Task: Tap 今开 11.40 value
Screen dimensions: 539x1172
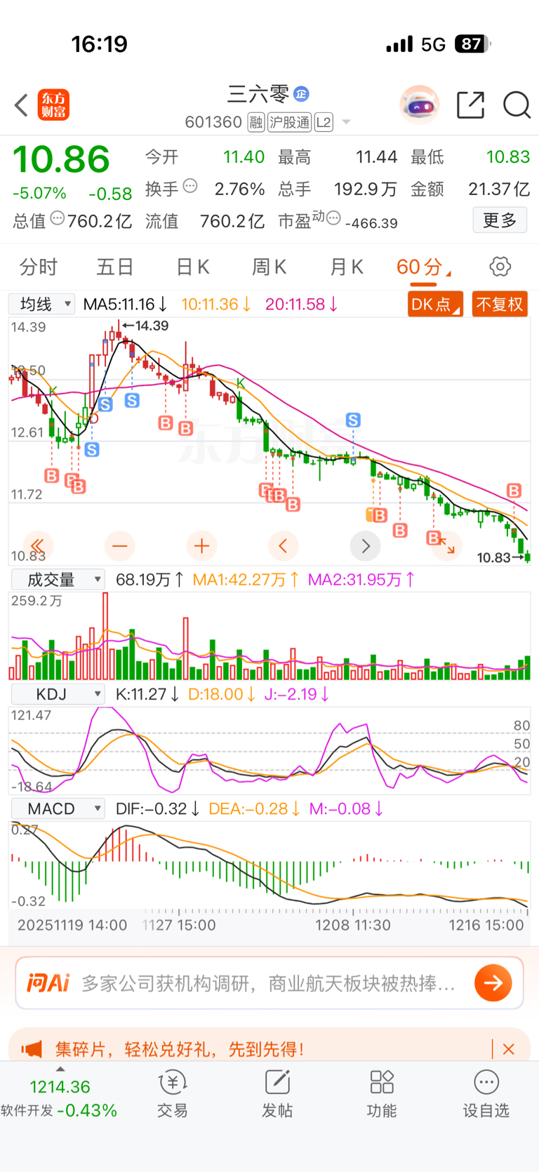Action: click(244, 157)
